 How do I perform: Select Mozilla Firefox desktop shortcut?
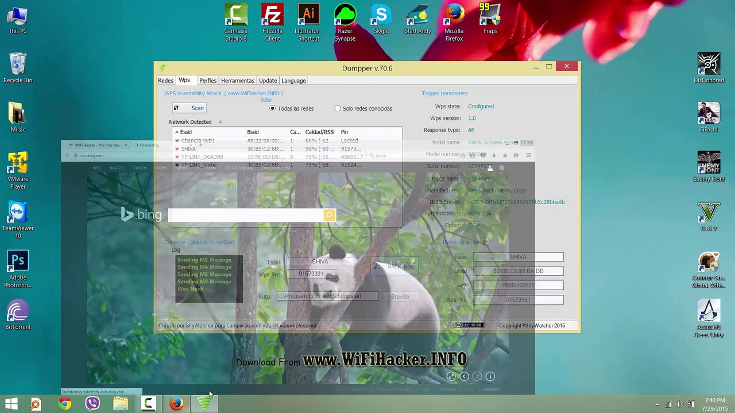click(x=454, y=23)
